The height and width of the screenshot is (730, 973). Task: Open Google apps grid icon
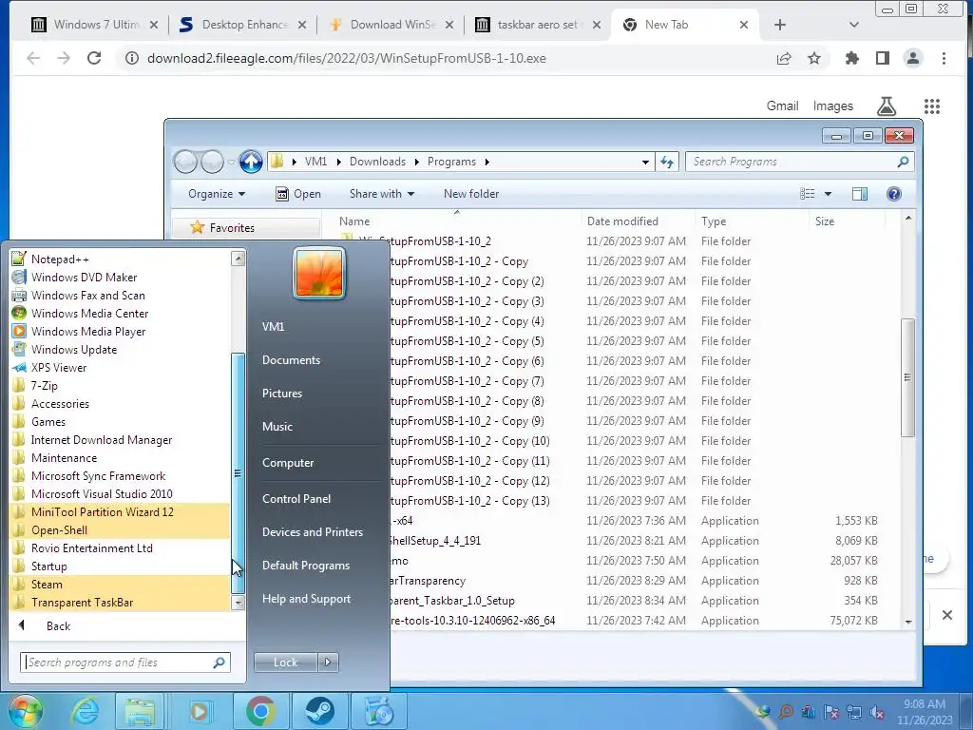(932, 106)
